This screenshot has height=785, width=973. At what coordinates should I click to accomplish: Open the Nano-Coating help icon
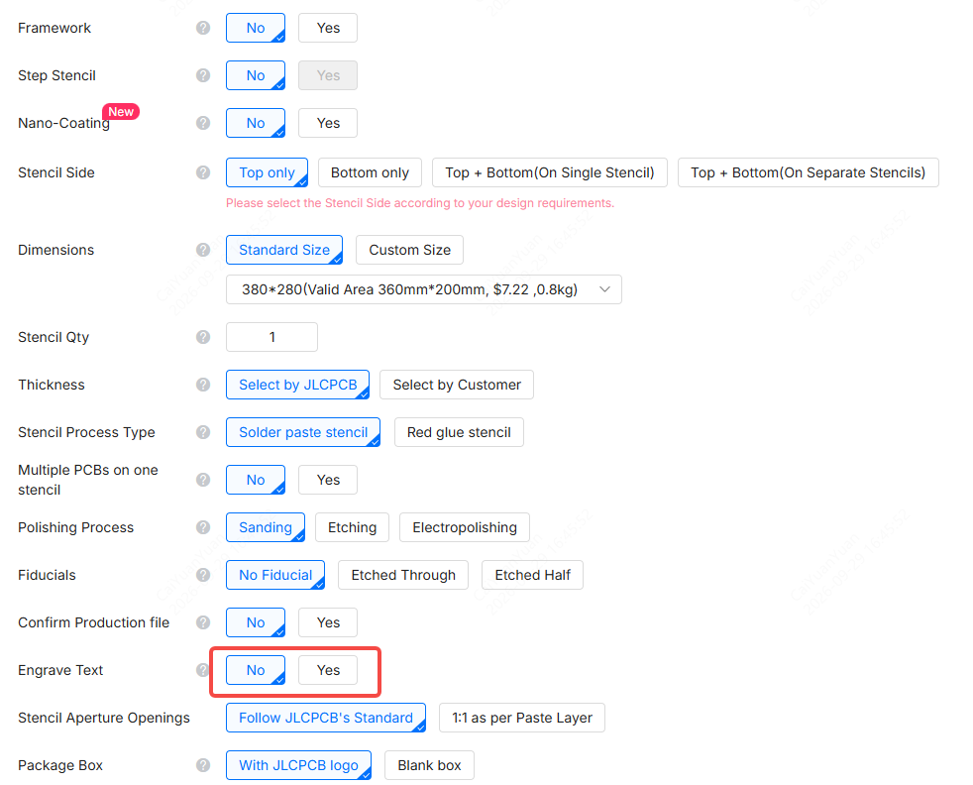pos(203,123)
